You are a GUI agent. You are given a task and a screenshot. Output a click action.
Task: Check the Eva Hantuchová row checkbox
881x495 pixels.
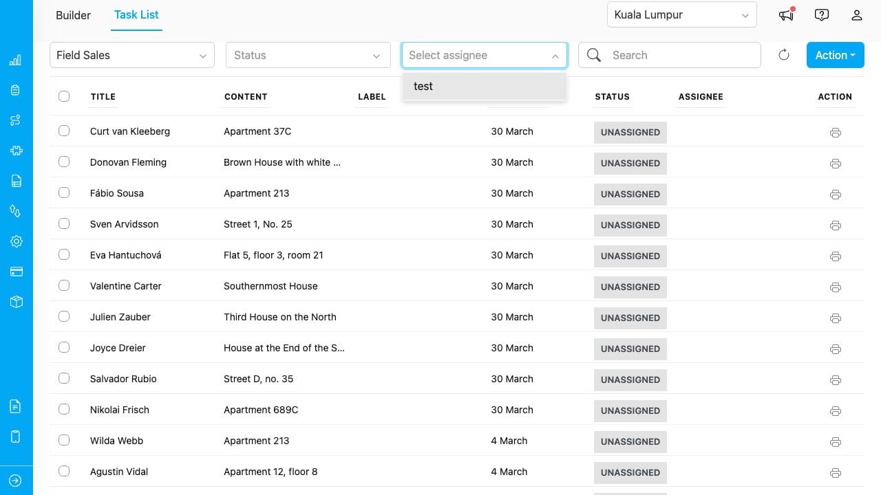click(64, 254)
